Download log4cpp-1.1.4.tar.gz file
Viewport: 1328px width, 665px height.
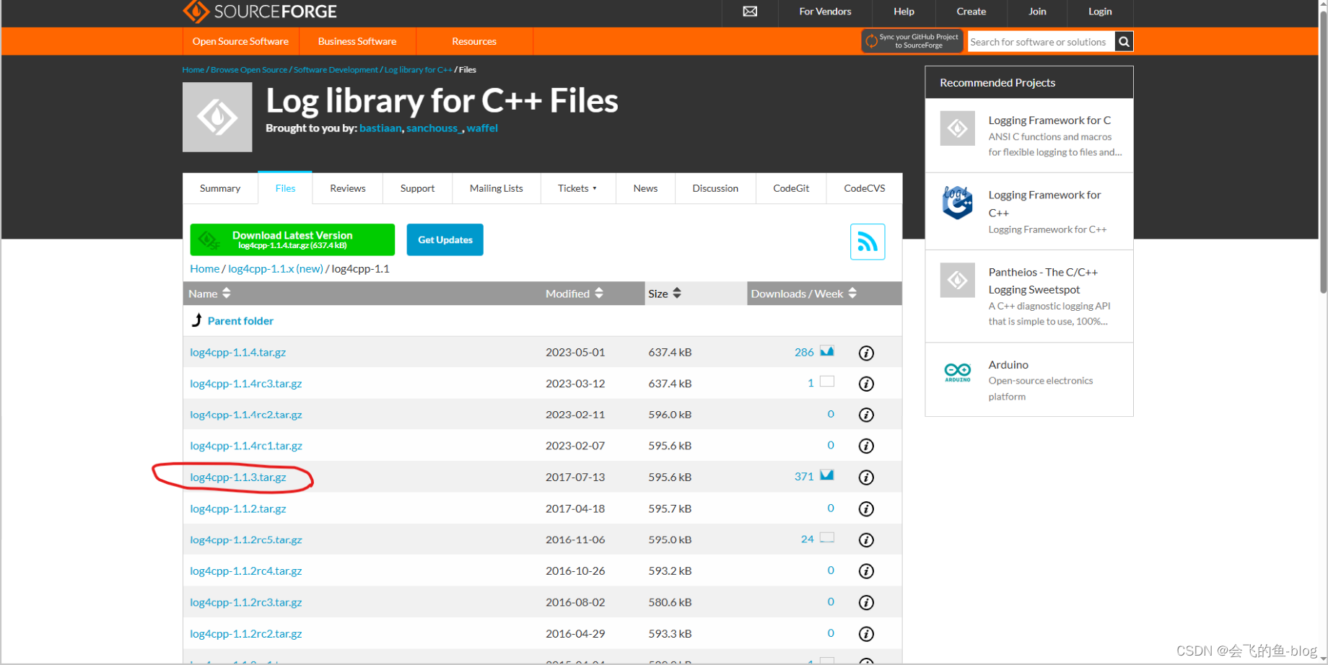[x=238, y=353]
